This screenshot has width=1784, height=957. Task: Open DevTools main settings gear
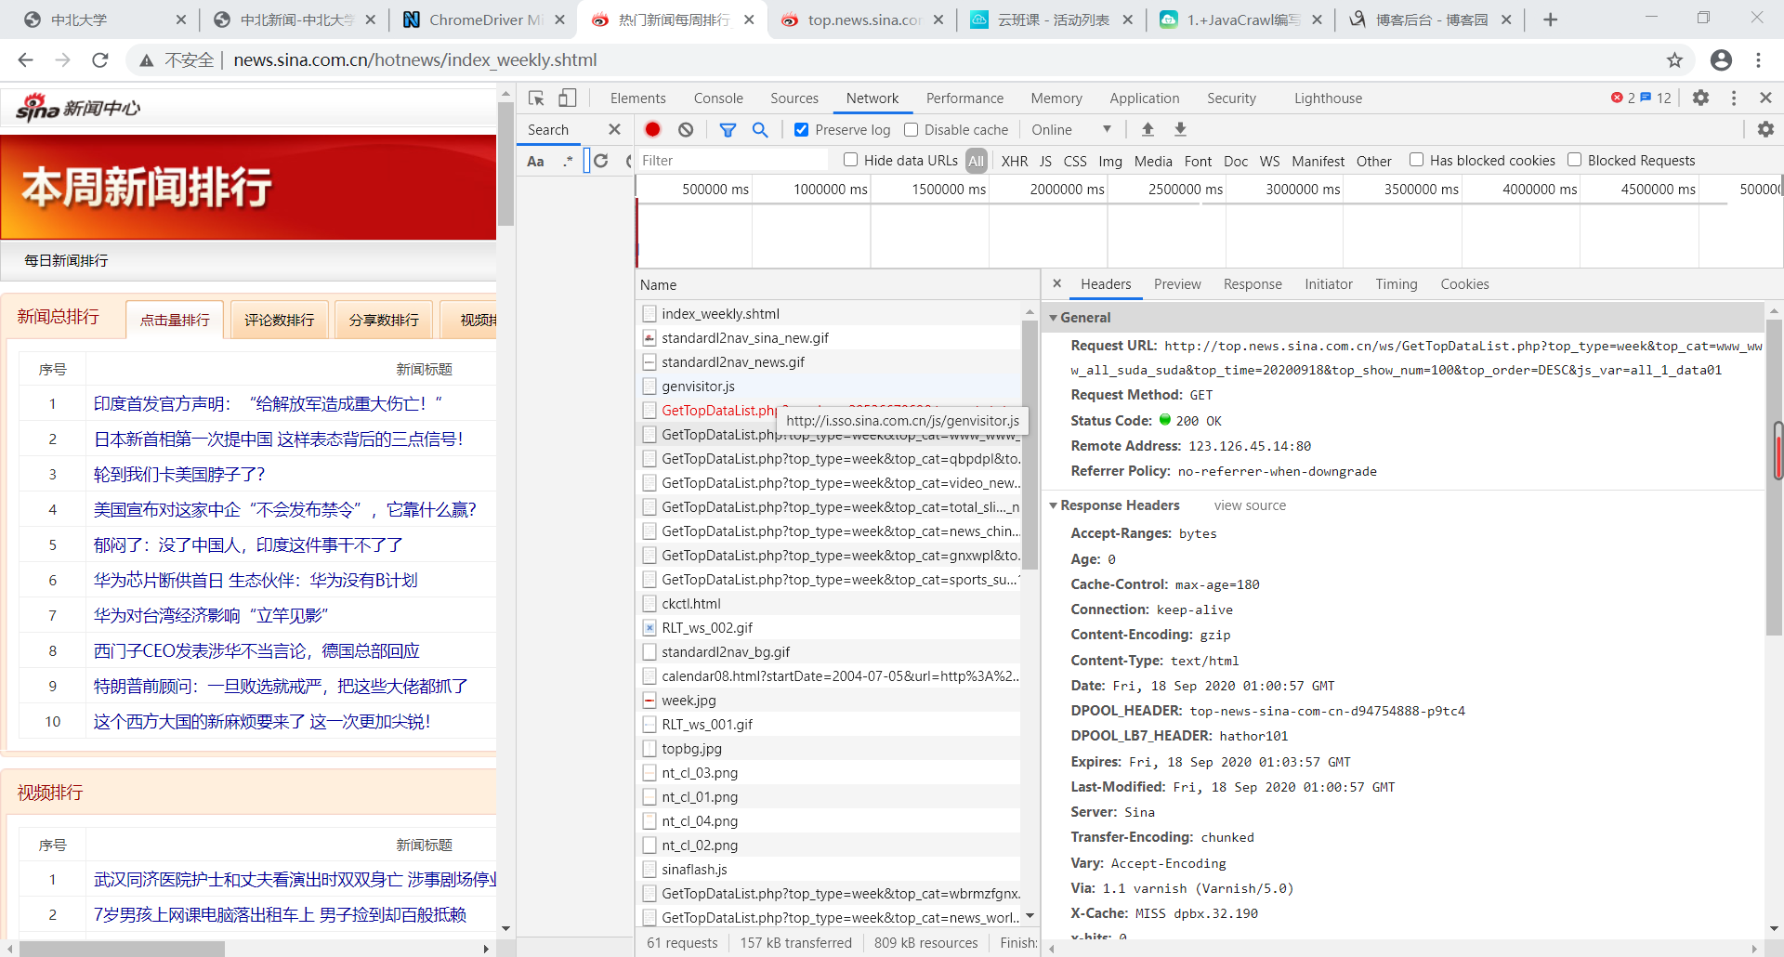pyautogui.click(x=1700, y=98)
